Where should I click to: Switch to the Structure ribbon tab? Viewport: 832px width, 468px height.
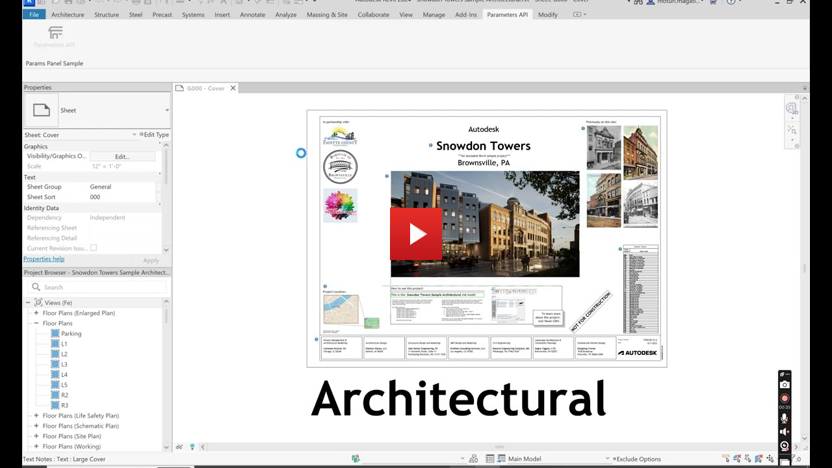click(107, 14)
